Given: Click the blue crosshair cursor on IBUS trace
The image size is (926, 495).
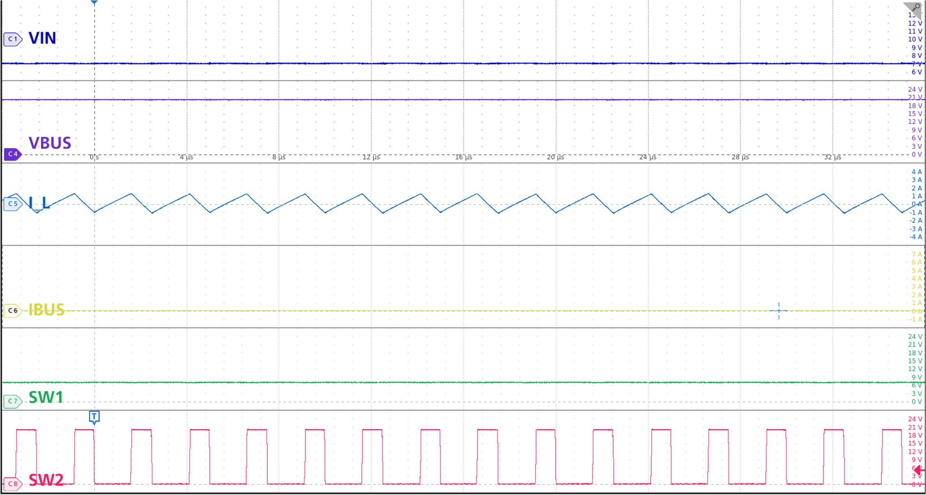Looking at the screenshot, I should point(779,311).
